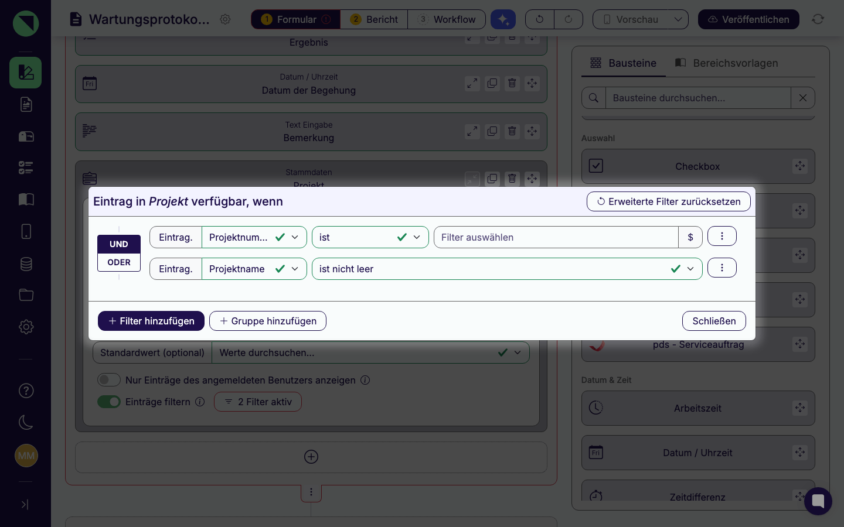Click the redo arrow in toolbar

point(569,19)
